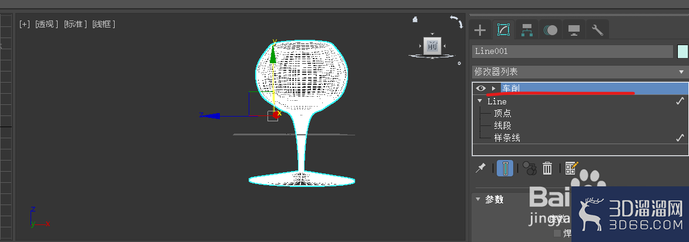689x242 pixels.
Task: Open the Hierarchy panel tab
Action: pyautogui.click(x=527, y=30)
